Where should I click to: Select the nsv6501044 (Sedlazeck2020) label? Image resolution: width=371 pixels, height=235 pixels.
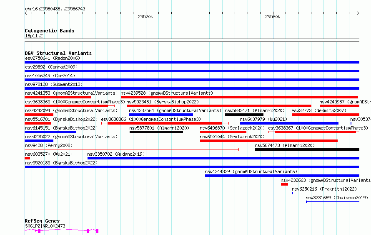point(232,137)
